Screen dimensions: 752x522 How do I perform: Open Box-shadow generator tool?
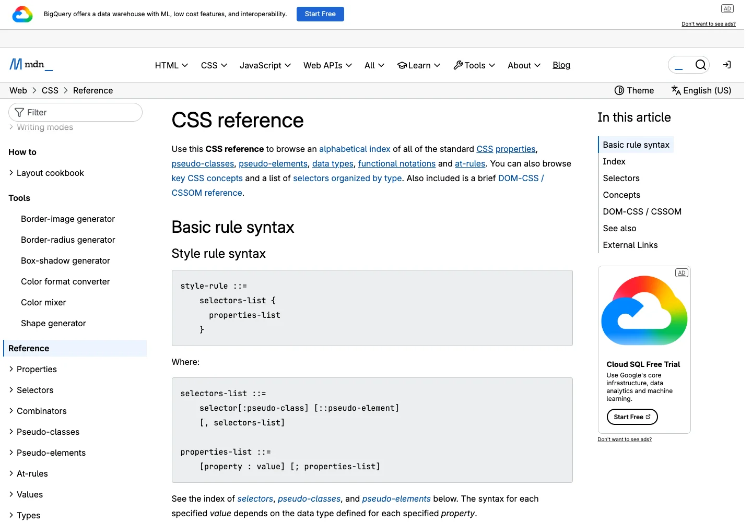point(65,260)
